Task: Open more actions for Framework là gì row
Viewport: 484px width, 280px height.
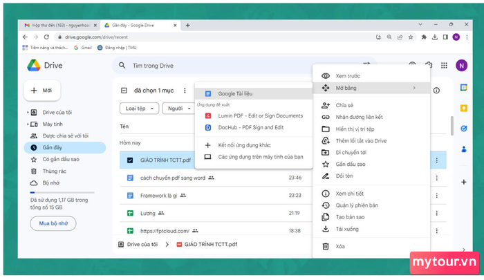Action: coord(436,196)
